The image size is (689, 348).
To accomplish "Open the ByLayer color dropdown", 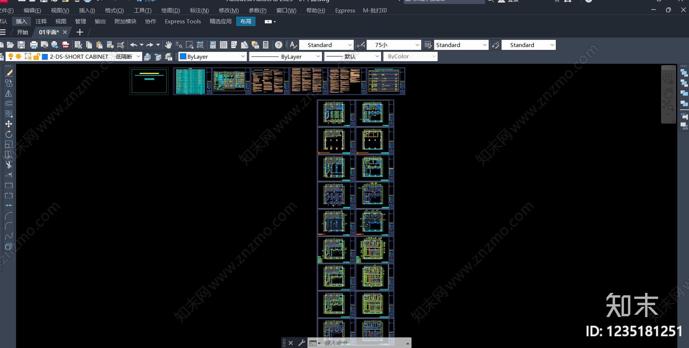I will point(212,56).
